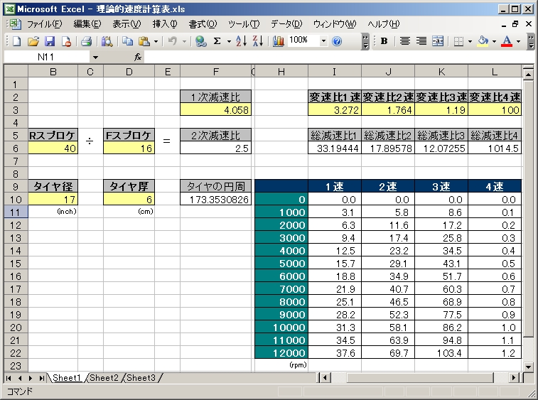
Task: Select the 12000 rpm row label
Action: 281,352
